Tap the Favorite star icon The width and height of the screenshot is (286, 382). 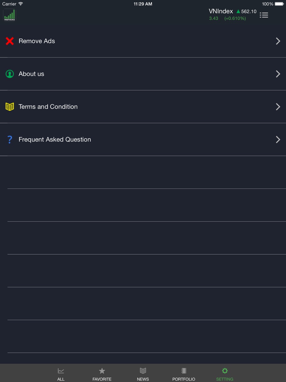(x=102, y=371)
